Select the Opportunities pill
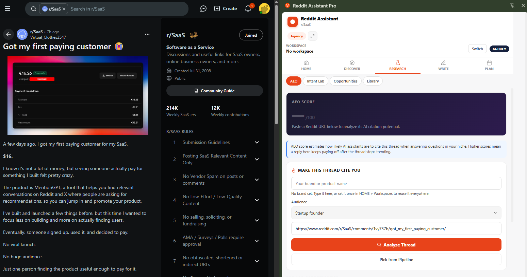527x277 pixels. 346,81
